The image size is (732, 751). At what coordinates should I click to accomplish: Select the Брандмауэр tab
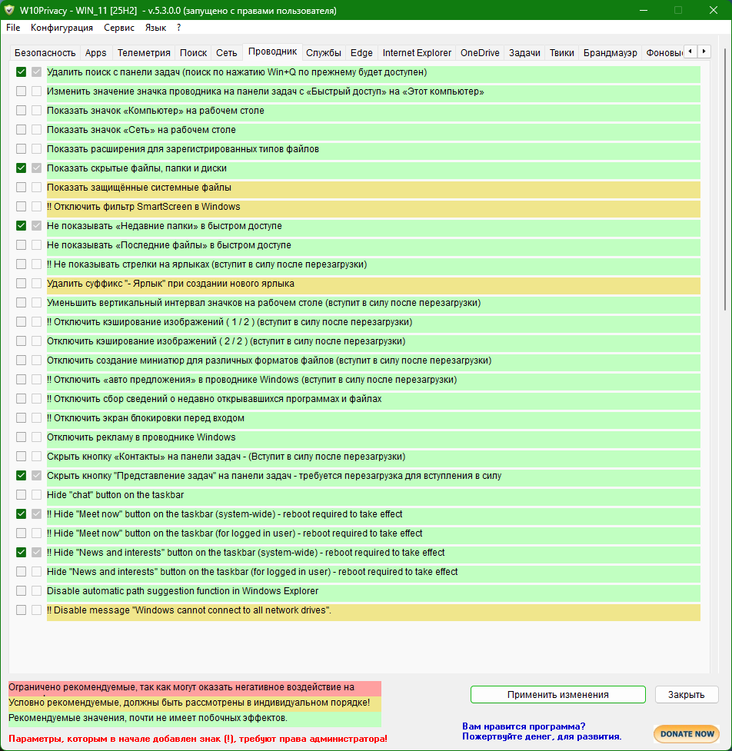pos(610,53)
